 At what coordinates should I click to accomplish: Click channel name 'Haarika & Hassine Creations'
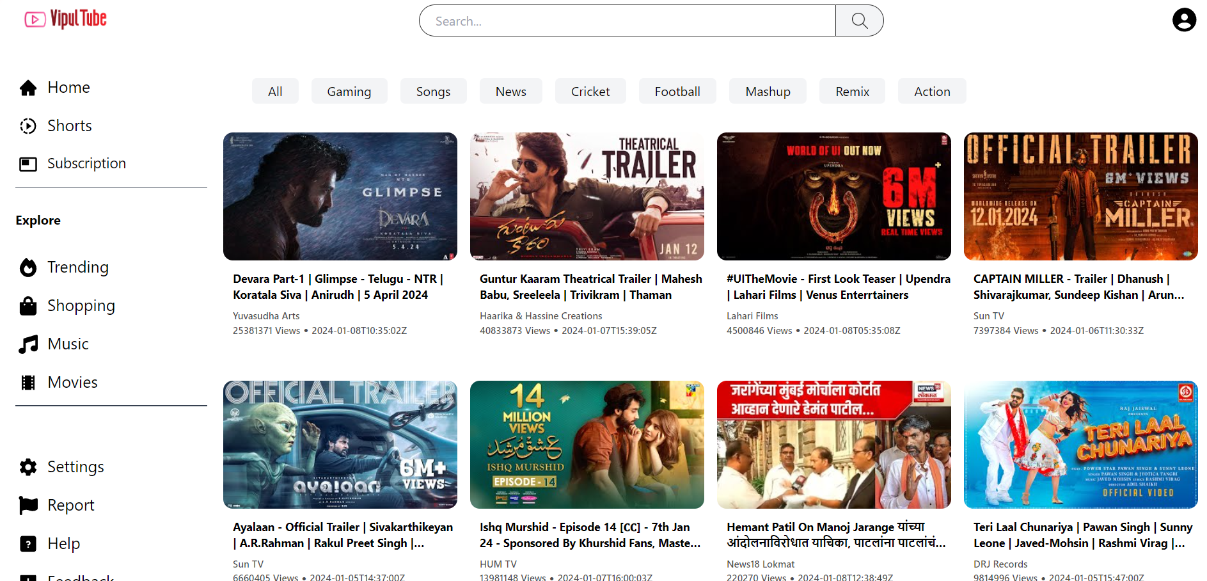[x=541, y=316]
